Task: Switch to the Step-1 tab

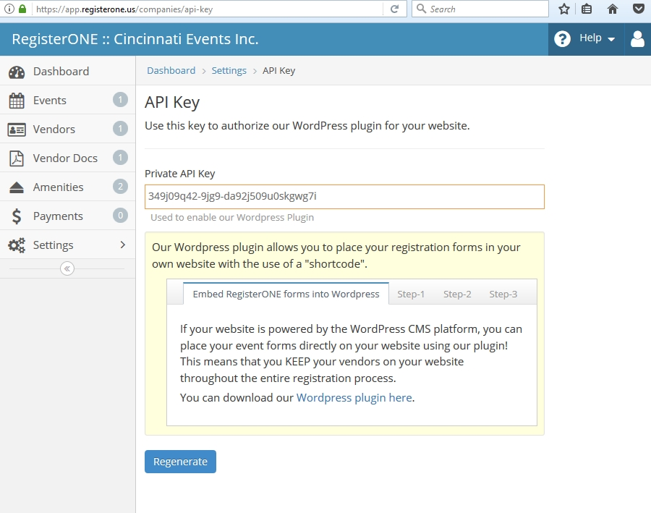Action: click(x=411, y=294)
